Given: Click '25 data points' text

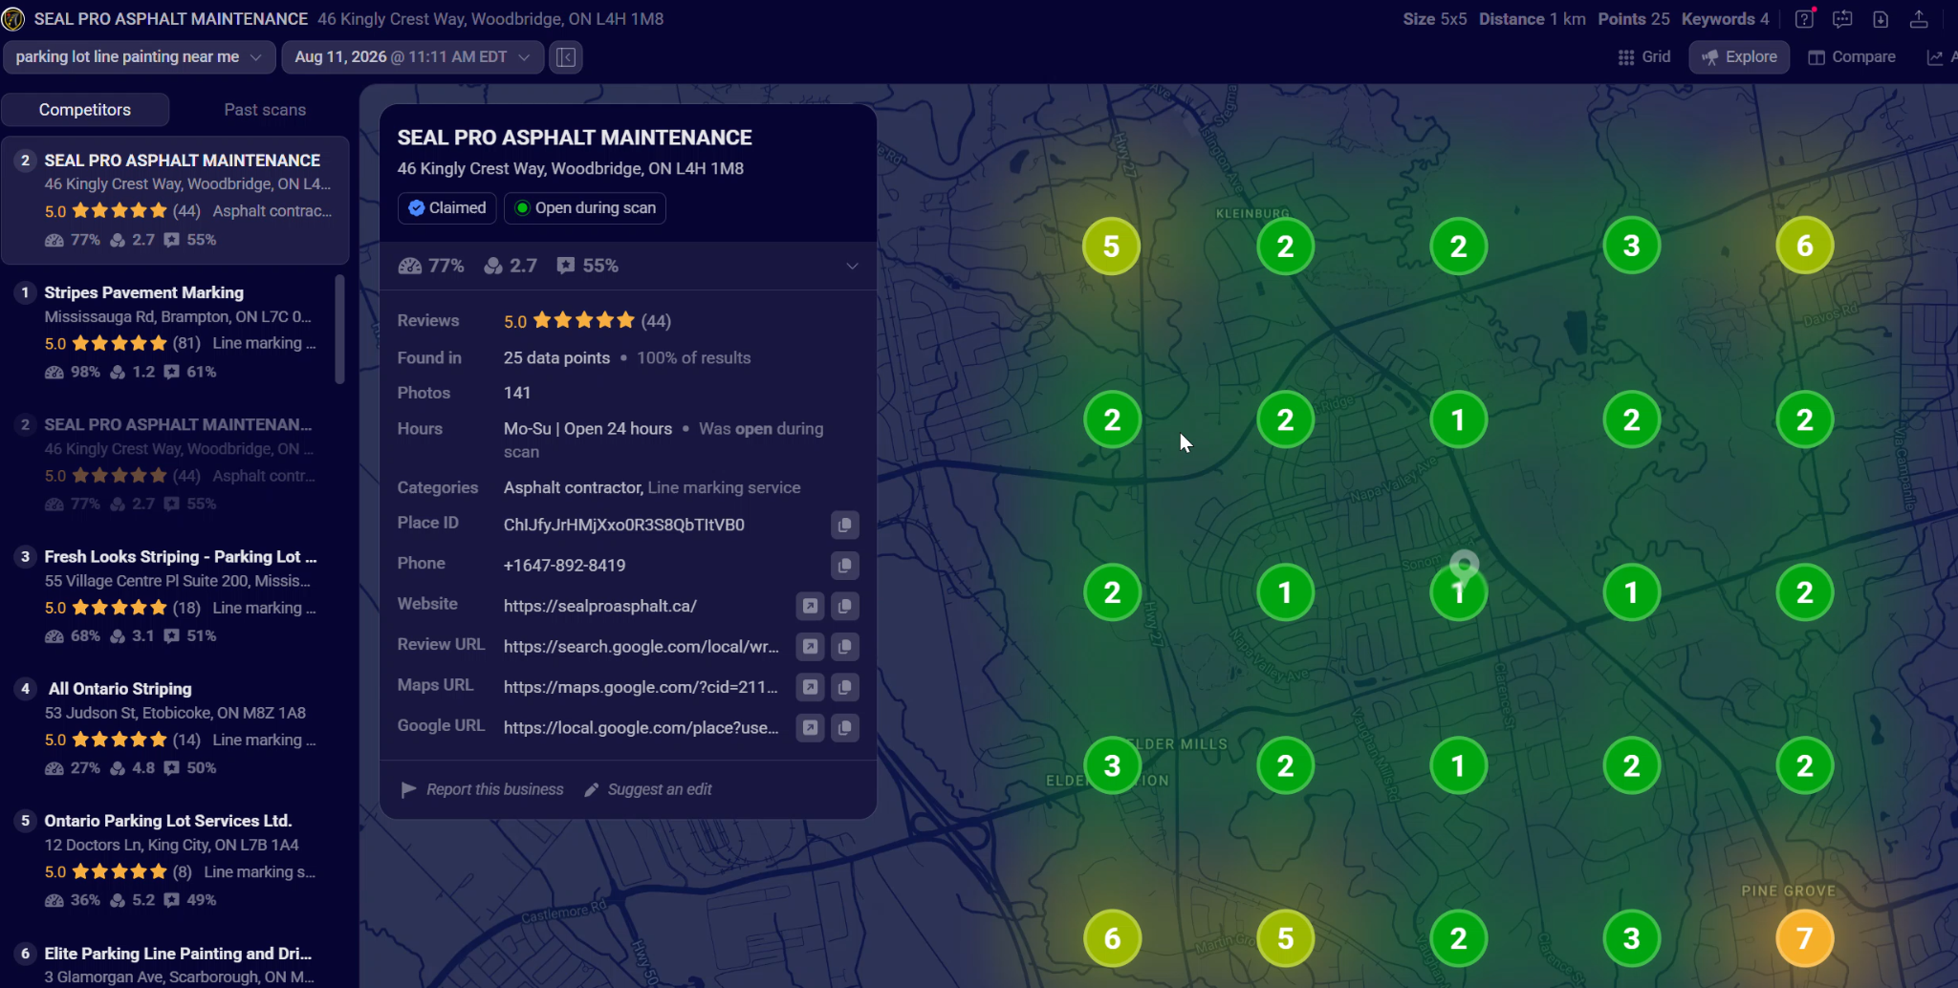Looking at the screenshot, I should click(x=556, y=357).
